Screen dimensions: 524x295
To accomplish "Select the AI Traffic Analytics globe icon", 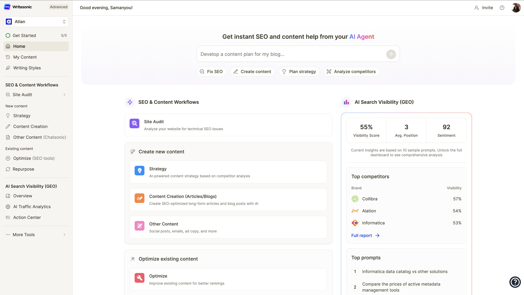I will (8, 207).
